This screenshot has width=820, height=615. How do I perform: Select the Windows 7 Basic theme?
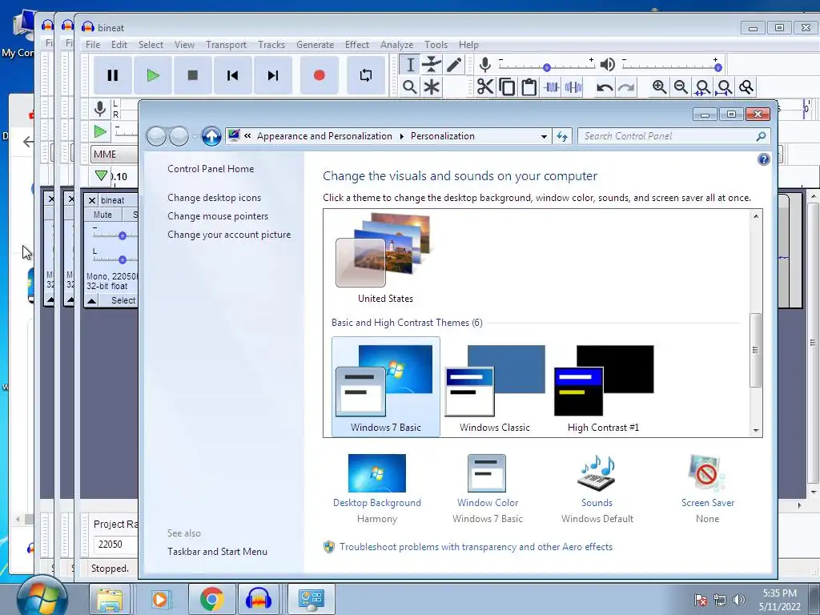pyautogui.click(x=386, y=387)
